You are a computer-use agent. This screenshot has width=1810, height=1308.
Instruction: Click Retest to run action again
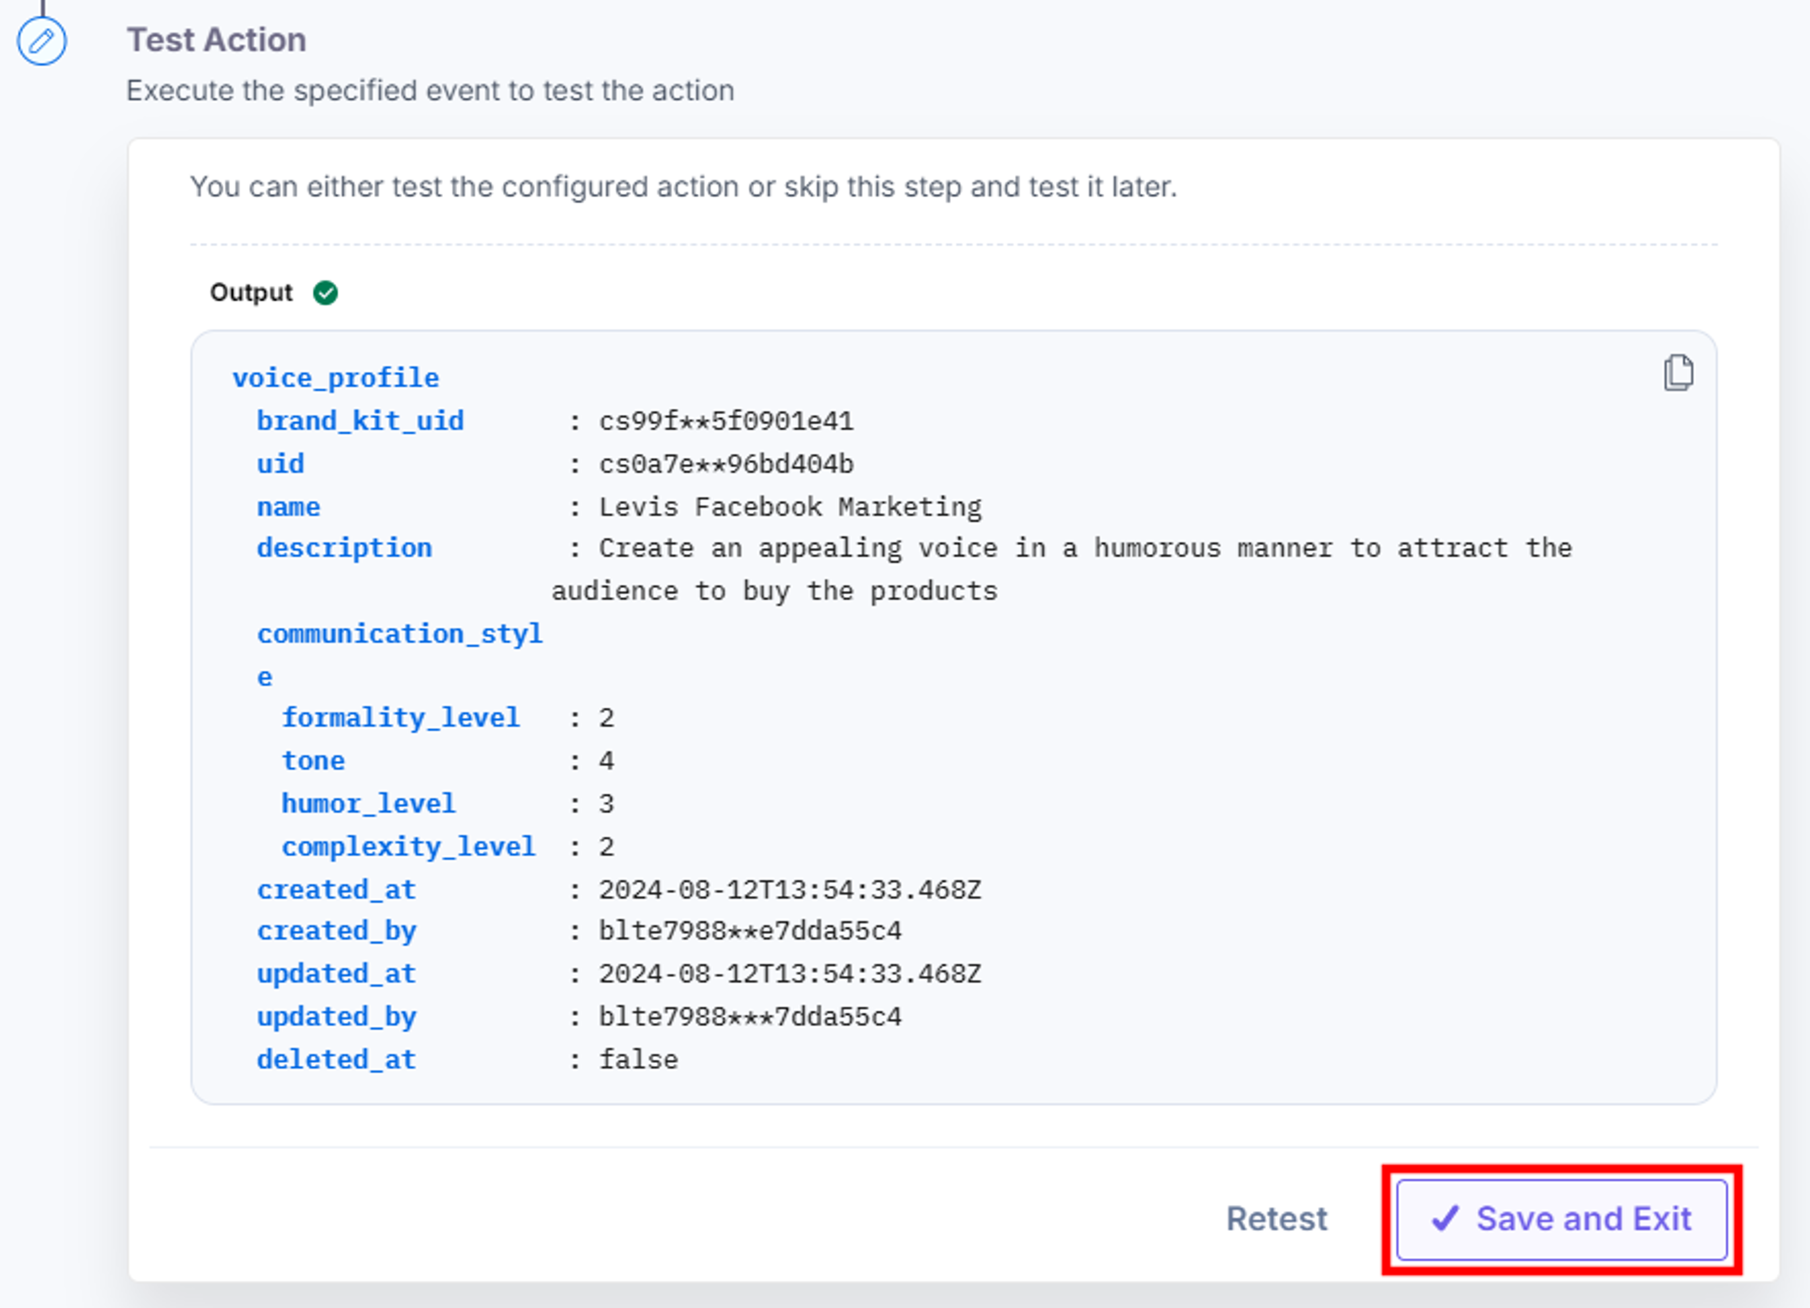(1276, 1218)
